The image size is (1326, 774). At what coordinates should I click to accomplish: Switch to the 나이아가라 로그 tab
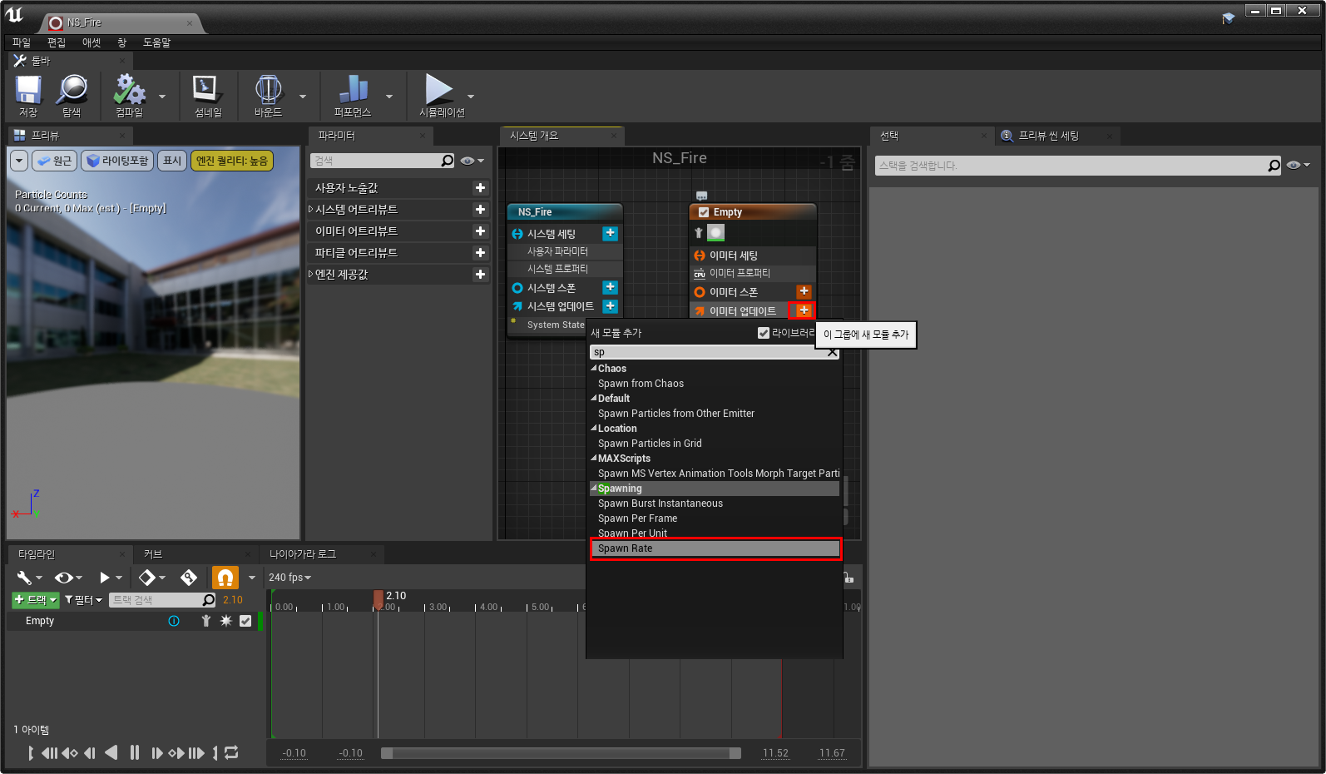[303, 554]
